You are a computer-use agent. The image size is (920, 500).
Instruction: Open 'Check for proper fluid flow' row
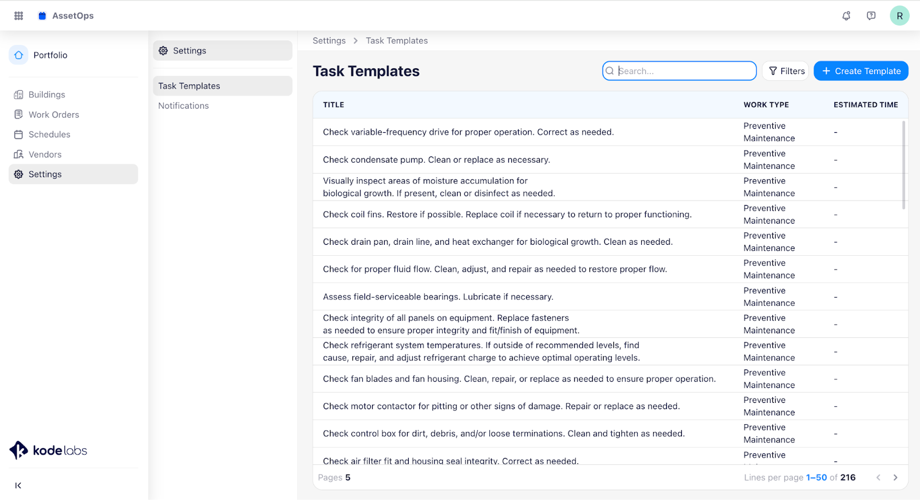(x=610, y=270)
